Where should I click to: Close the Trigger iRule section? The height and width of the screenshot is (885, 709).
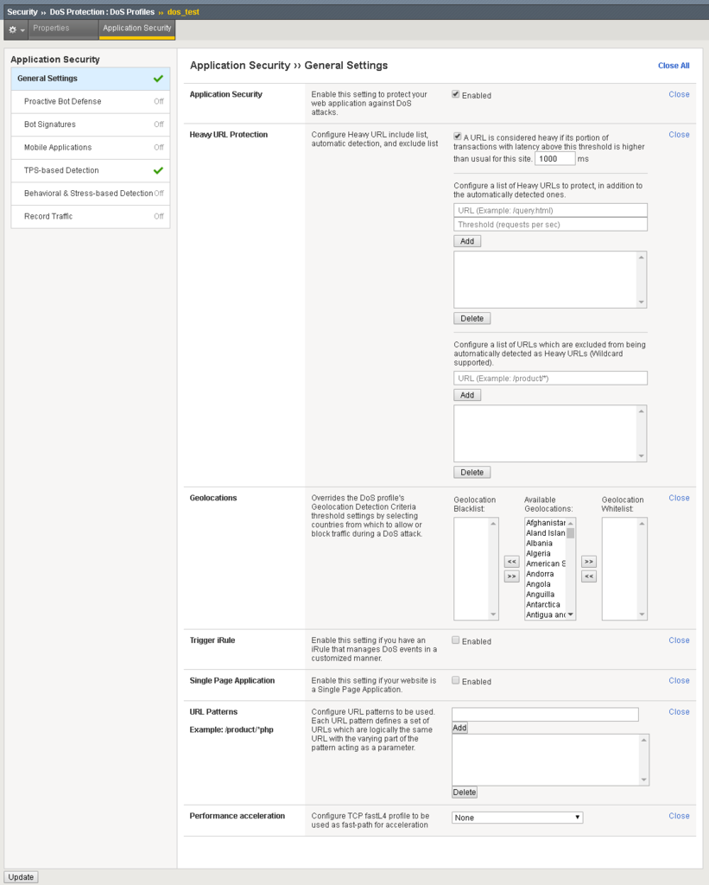(679, 640)
